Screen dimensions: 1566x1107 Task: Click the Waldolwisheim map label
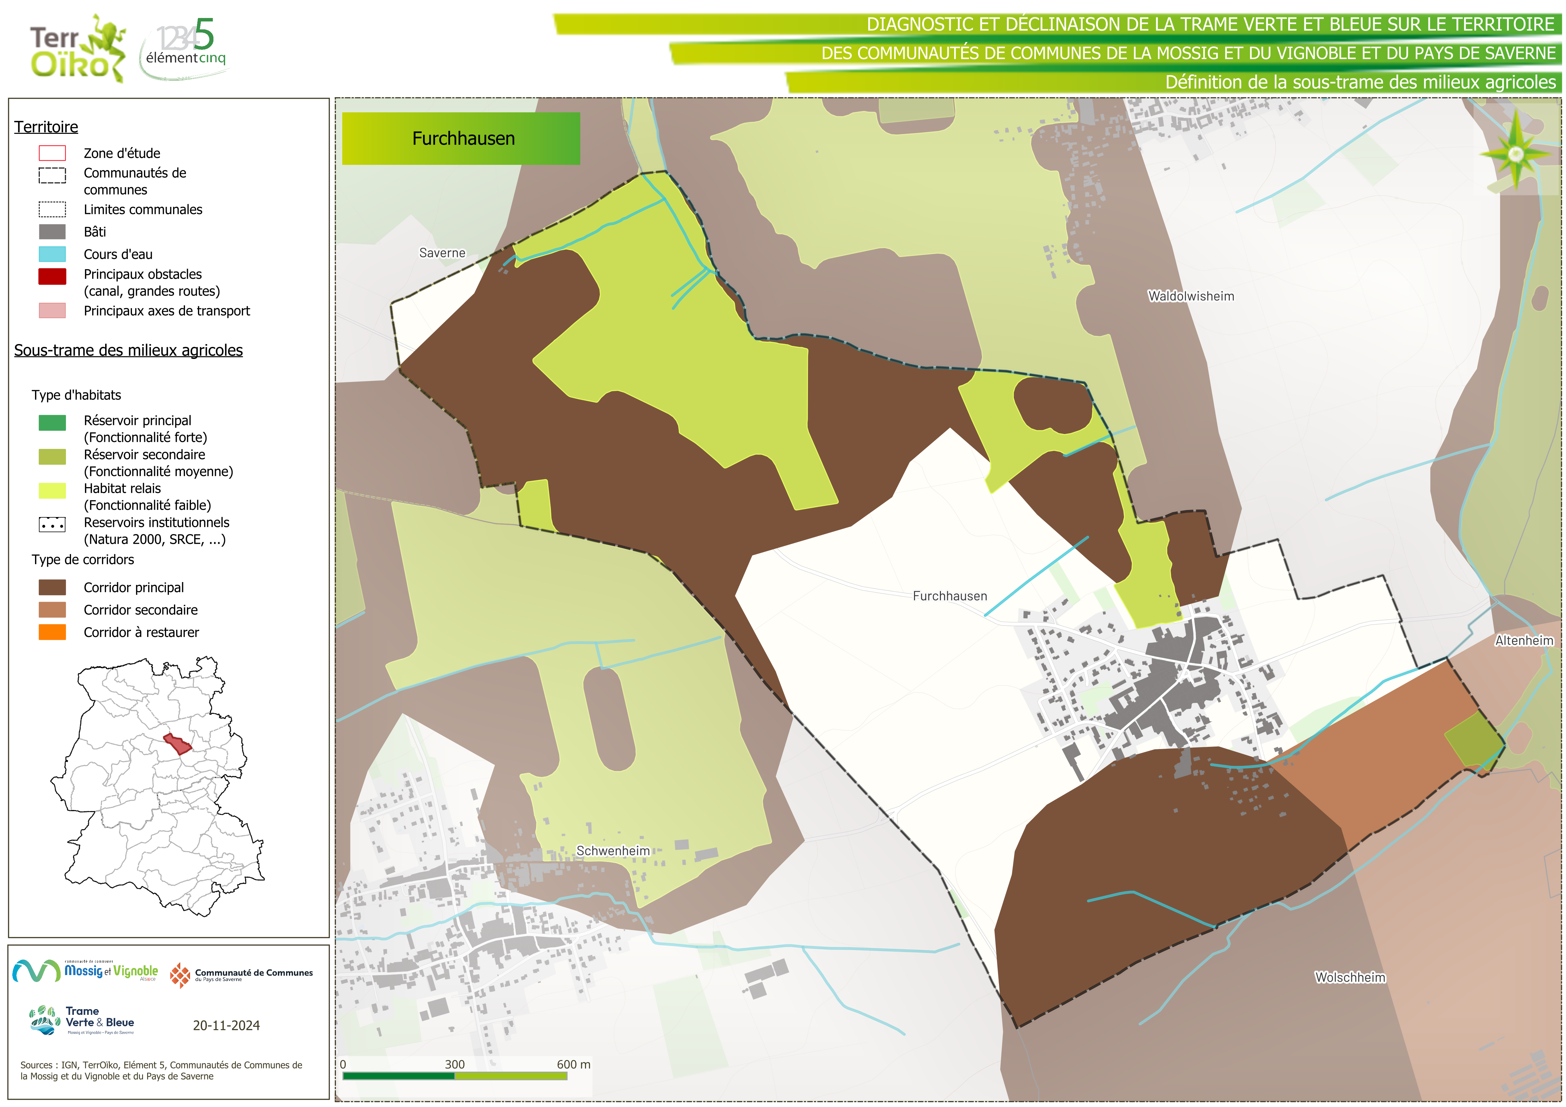tap(1191, 296)
